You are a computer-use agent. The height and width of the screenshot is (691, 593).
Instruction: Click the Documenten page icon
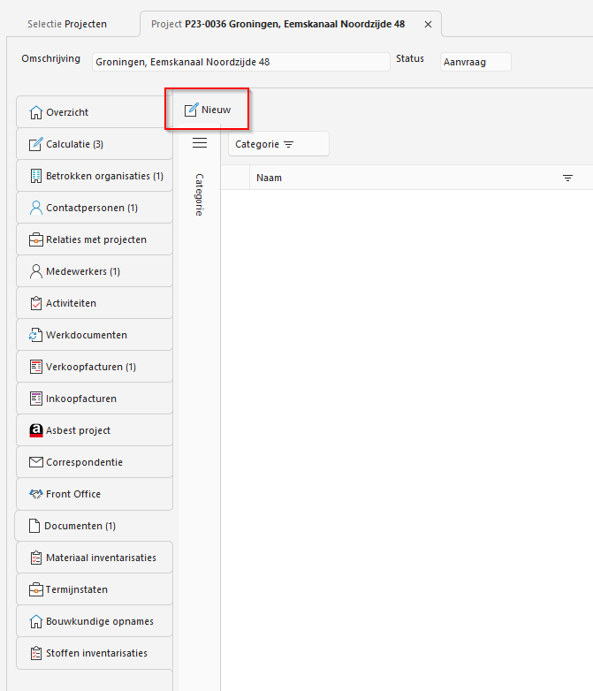pos(34,526)
